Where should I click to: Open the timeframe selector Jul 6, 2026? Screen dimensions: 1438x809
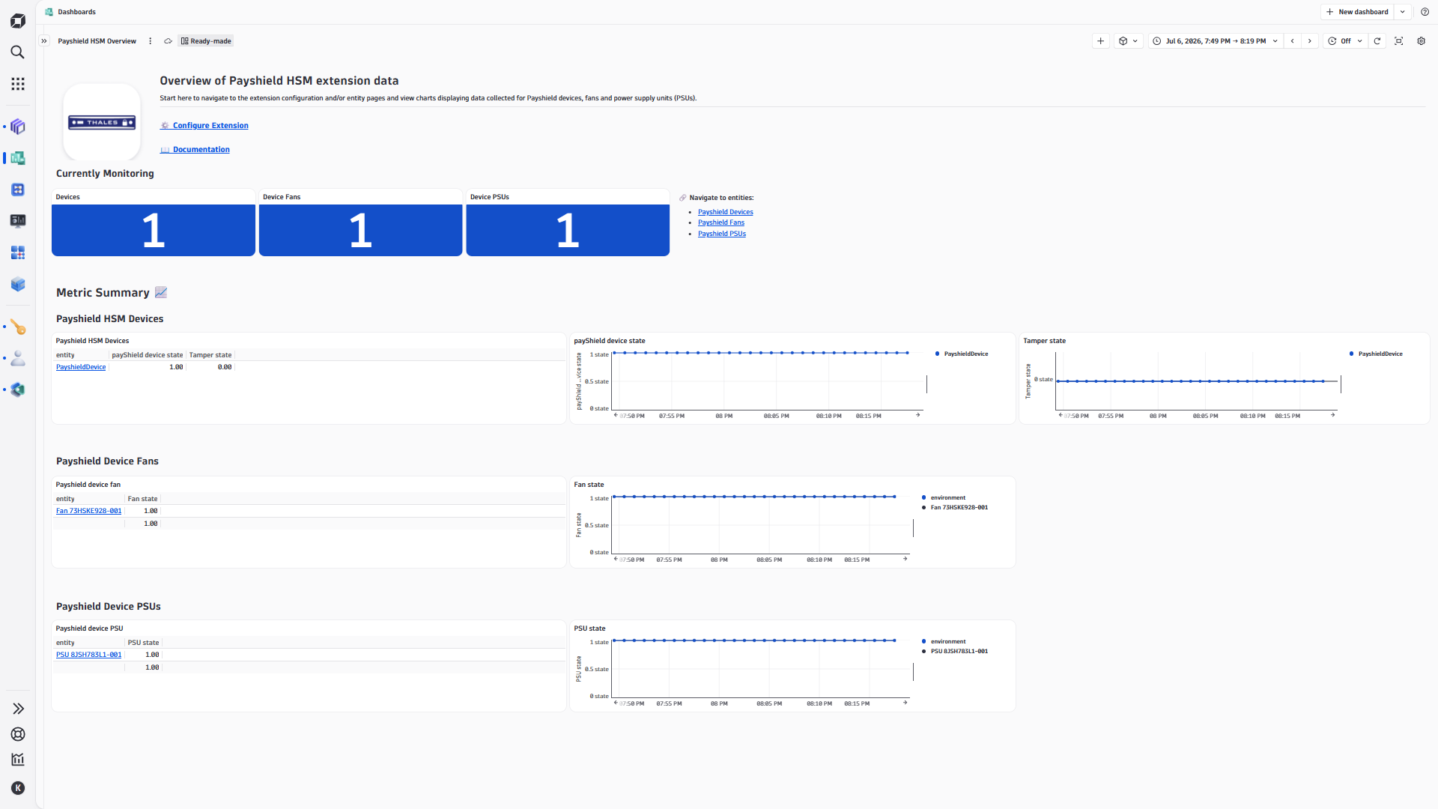1215,41
